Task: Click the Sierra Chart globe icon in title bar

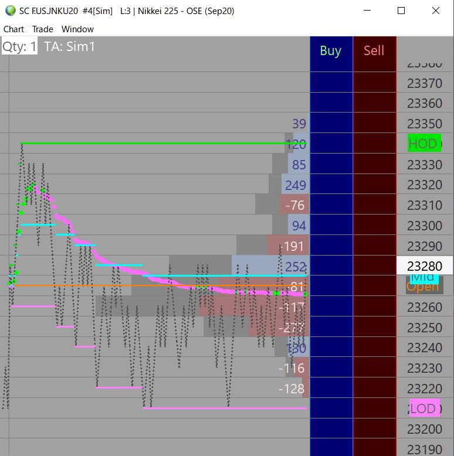Action: (x=11, y=11)
